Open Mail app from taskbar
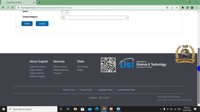This screenshot has height=112, width=200. tap(90, 109)
